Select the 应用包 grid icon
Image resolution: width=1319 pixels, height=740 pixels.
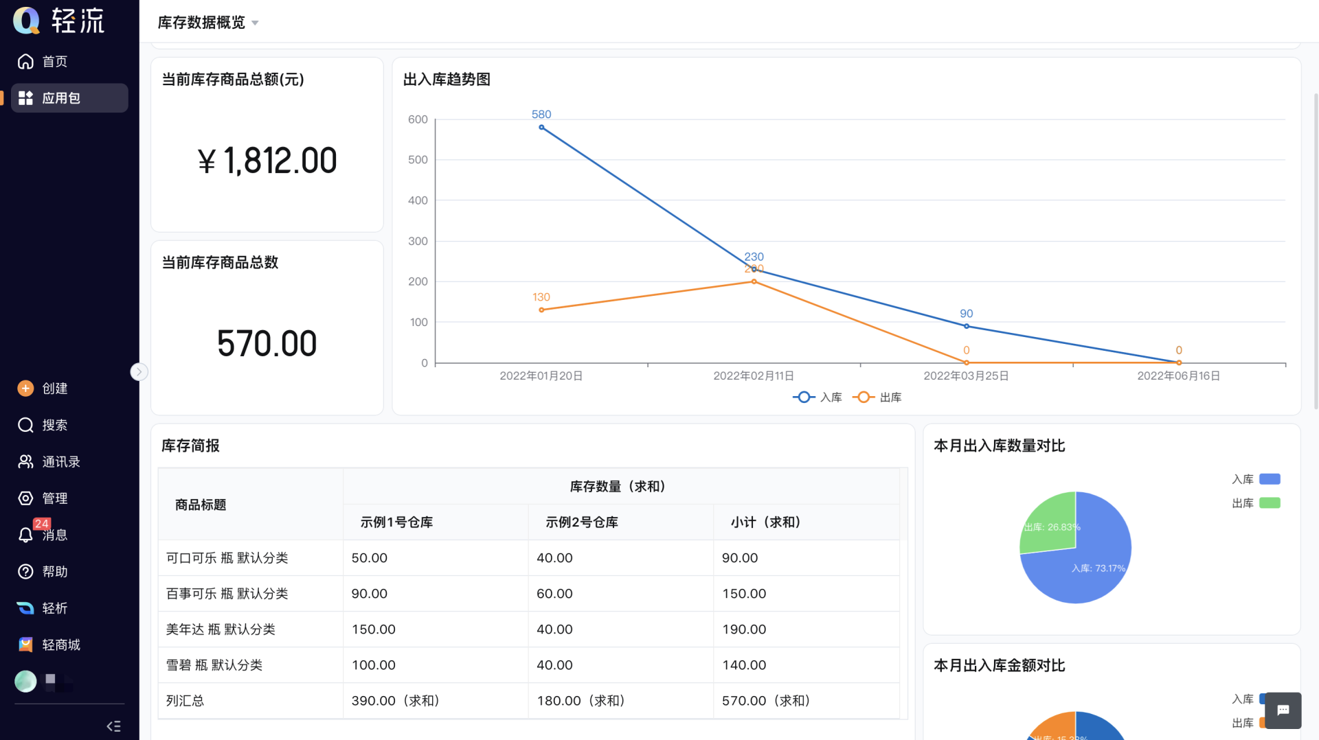tap(25, 98)
